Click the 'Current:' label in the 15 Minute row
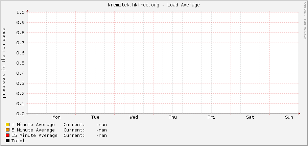 pos(74,136)
